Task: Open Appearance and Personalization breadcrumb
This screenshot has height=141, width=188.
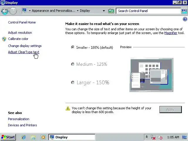Action: [x=53, y=11]
